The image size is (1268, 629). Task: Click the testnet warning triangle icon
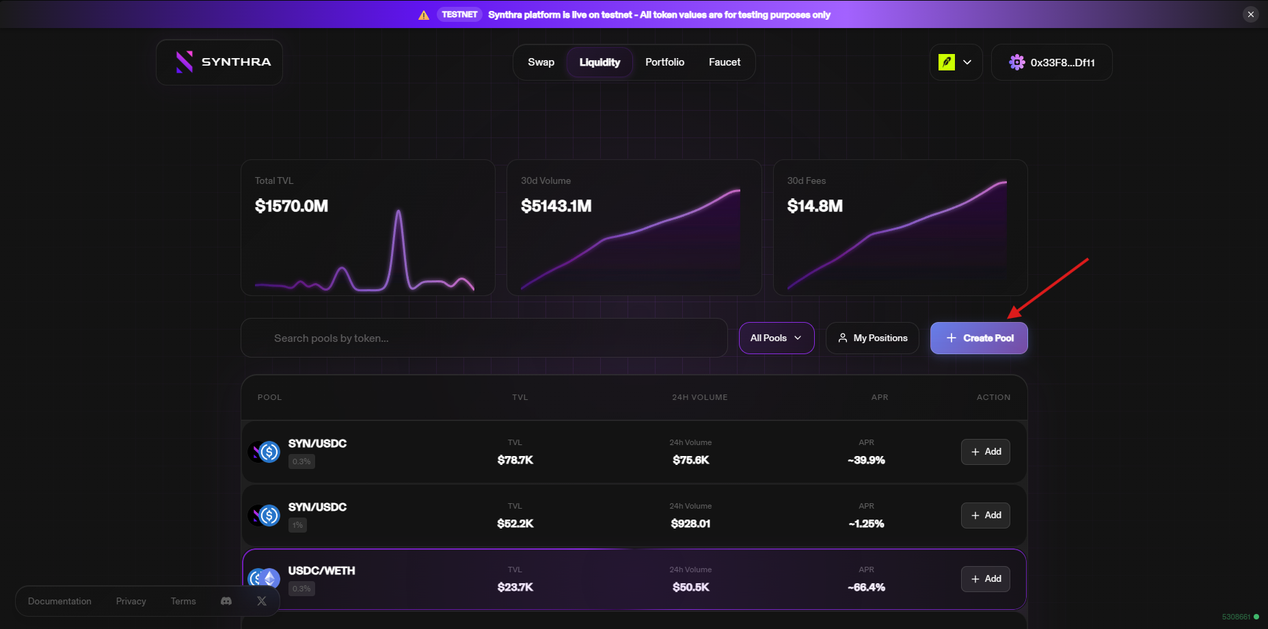click(424, 15)
